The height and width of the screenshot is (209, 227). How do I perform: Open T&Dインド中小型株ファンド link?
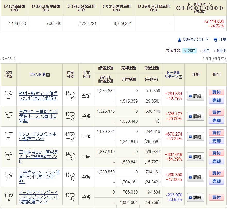click(38, 136)
